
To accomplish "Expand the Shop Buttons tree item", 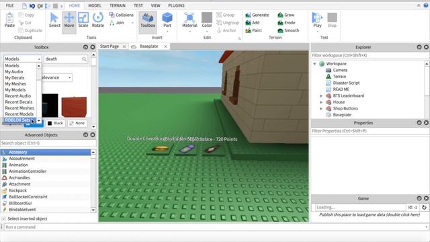I will tap(321, 109).
